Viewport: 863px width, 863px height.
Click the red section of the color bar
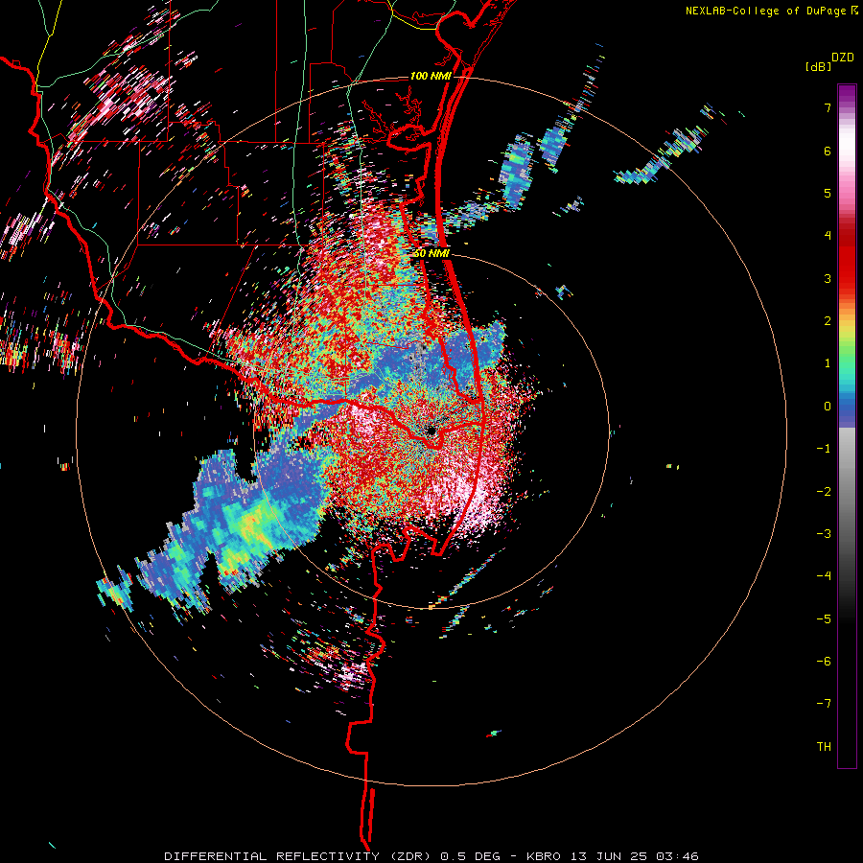coord(847,262)
